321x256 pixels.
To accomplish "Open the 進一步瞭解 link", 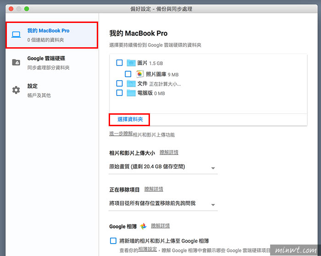I will 121,134.
